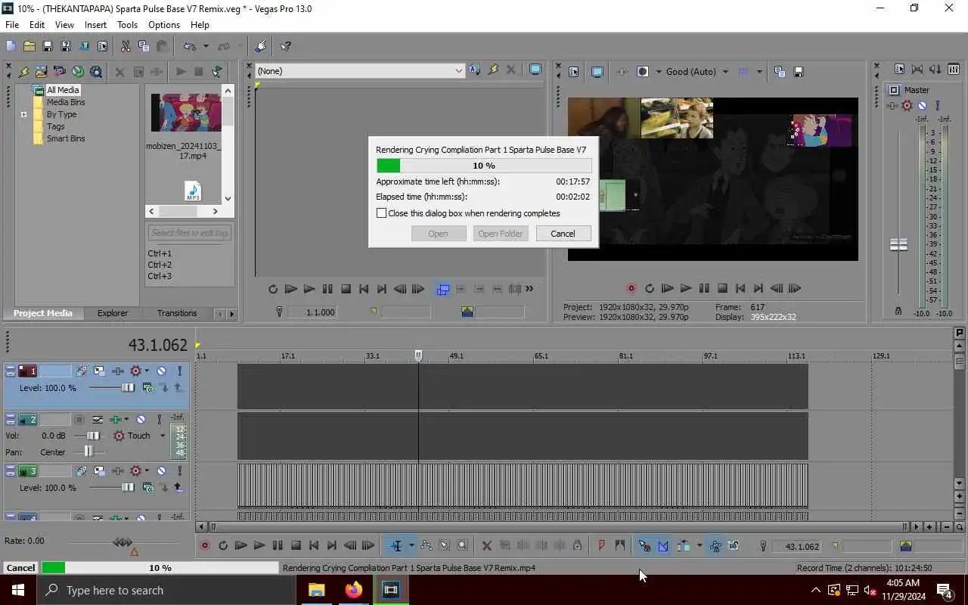Open Track Motion on video track 3
968x605 pixels.
pos(99,470)
